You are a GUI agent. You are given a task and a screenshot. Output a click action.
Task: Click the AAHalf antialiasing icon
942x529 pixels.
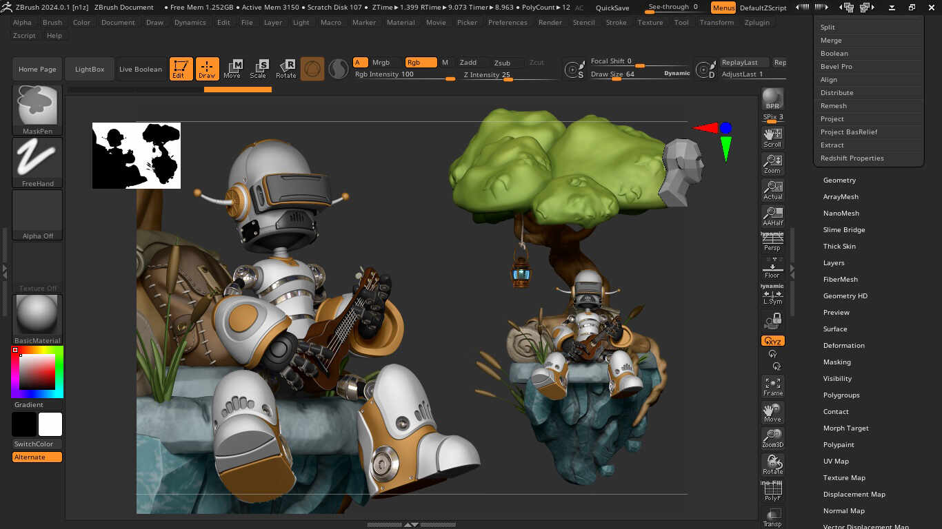772,214
